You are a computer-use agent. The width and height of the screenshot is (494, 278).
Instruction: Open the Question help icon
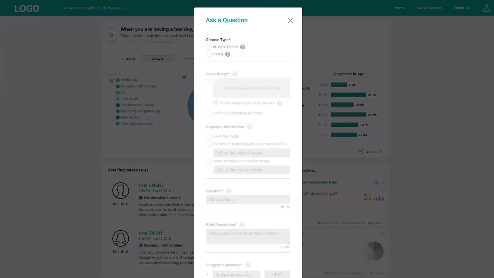point(228,191)
